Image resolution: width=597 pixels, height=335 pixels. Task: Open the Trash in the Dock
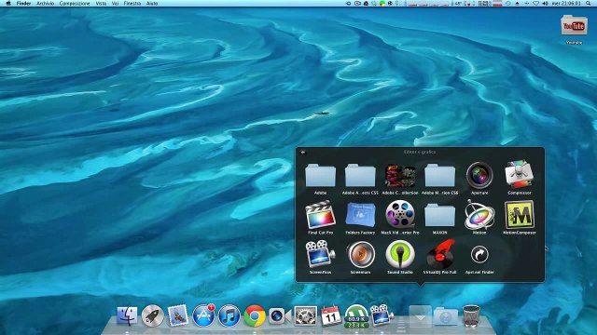click(471, 315)
